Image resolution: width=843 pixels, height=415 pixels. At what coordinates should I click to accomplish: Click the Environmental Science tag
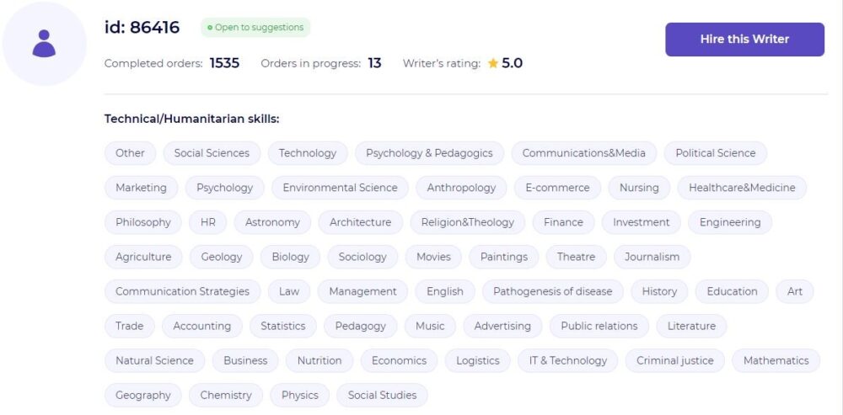click(340, 188)
